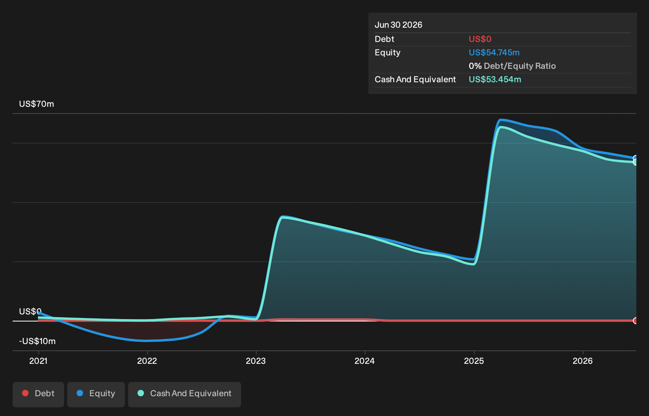Click the 2025 x-axis label

(474, 361)
